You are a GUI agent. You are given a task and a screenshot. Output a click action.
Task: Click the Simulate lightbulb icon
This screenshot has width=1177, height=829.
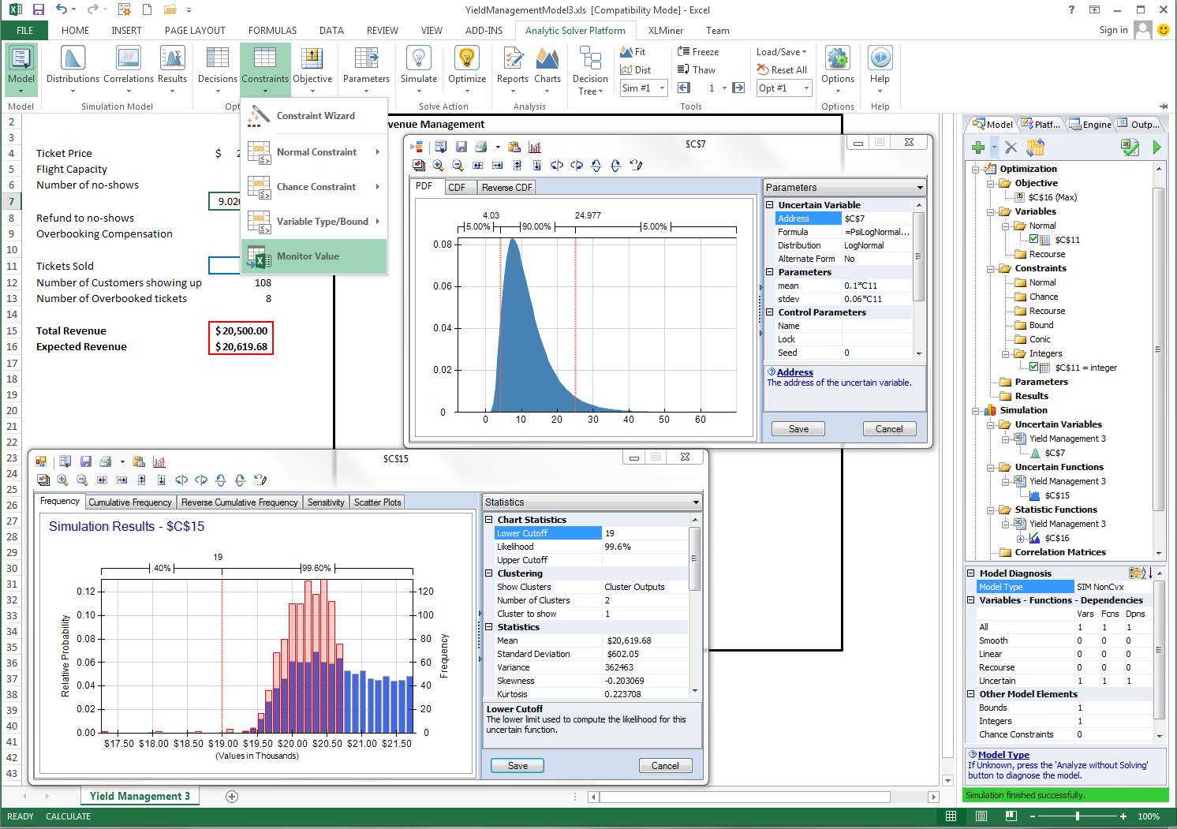418,59
